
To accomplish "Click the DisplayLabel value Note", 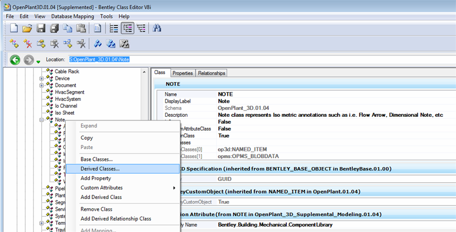I will tap(224, 101).
